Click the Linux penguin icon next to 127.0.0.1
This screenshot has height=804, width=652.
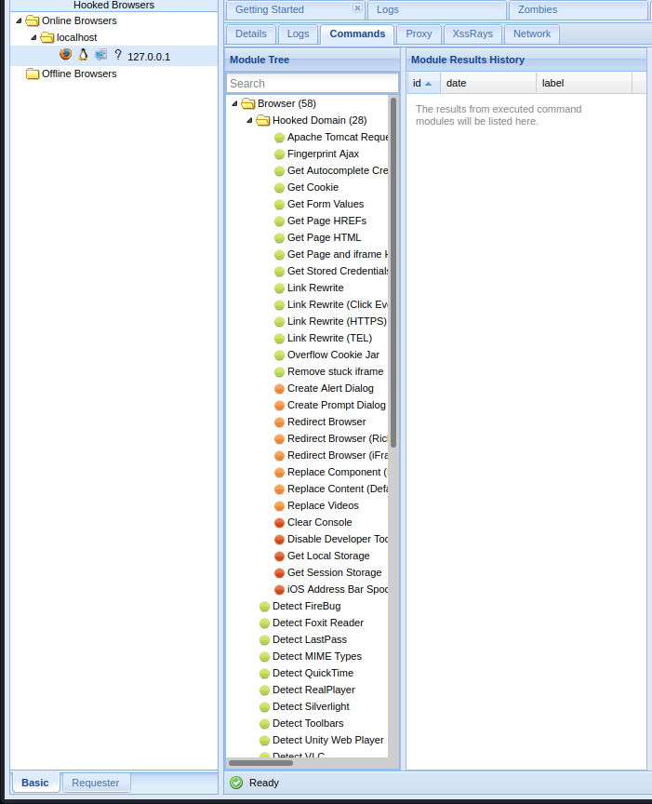click(x=83, y=54)
